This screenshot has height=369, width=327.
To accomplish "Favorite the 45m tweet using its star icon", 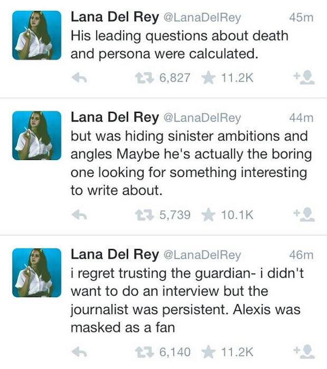I will (x=208, y=78).
